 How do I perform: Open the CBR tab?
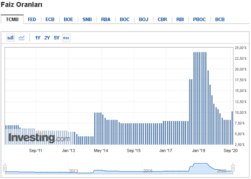click(162, 19)
